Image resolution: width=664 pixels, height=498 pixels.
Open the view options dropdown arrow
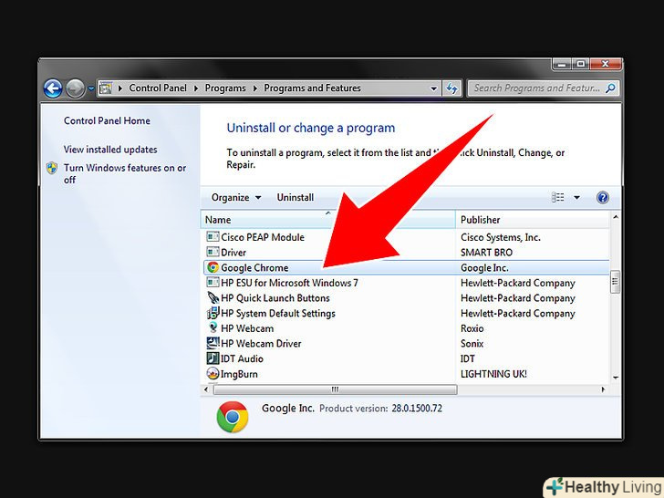576,197
